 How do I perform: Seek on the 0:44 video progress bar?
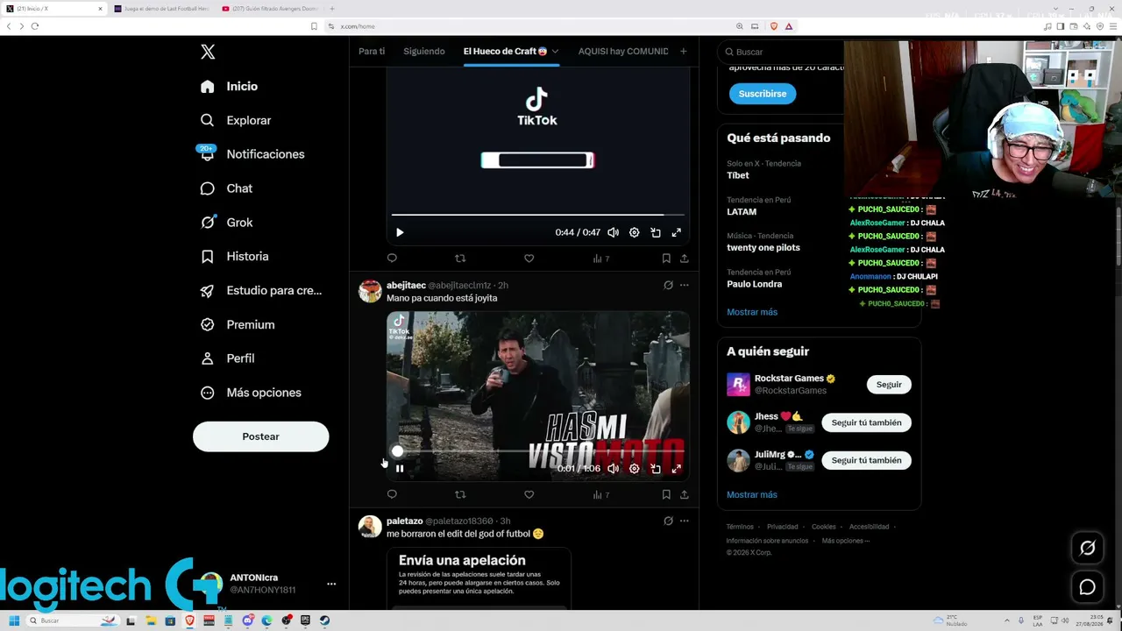pos(537,214)
